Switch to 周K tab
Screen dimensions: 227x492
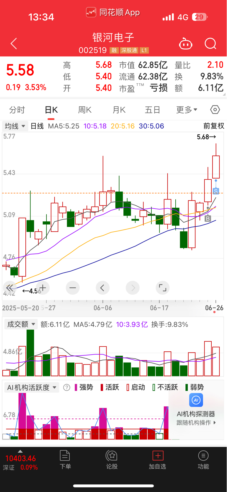click(85, 110)
